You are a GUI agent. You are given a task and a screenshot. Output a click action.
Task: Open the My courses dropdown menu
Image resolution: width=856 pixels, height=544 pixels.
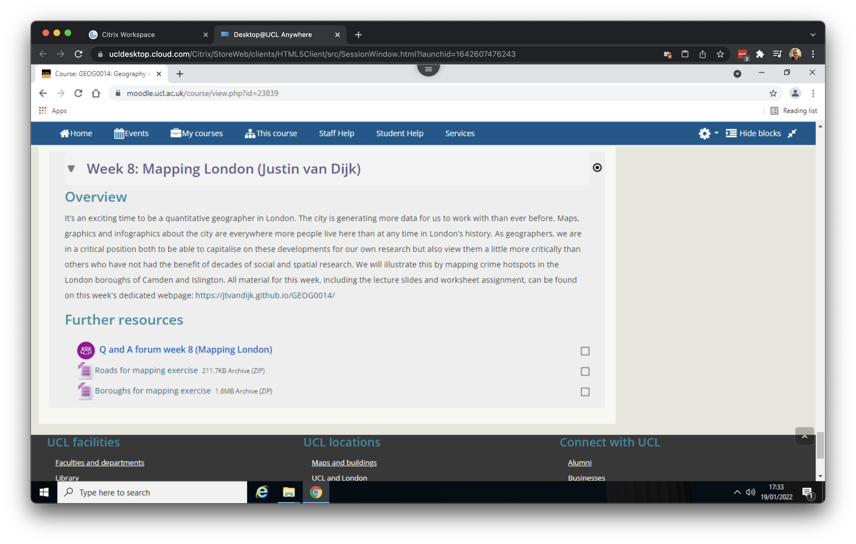click(197, 133)
